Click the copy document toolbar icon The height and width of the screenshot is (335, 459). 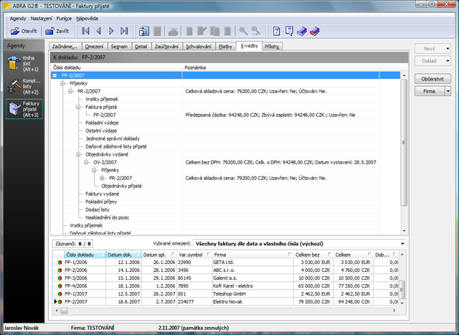tap(214, 31)
